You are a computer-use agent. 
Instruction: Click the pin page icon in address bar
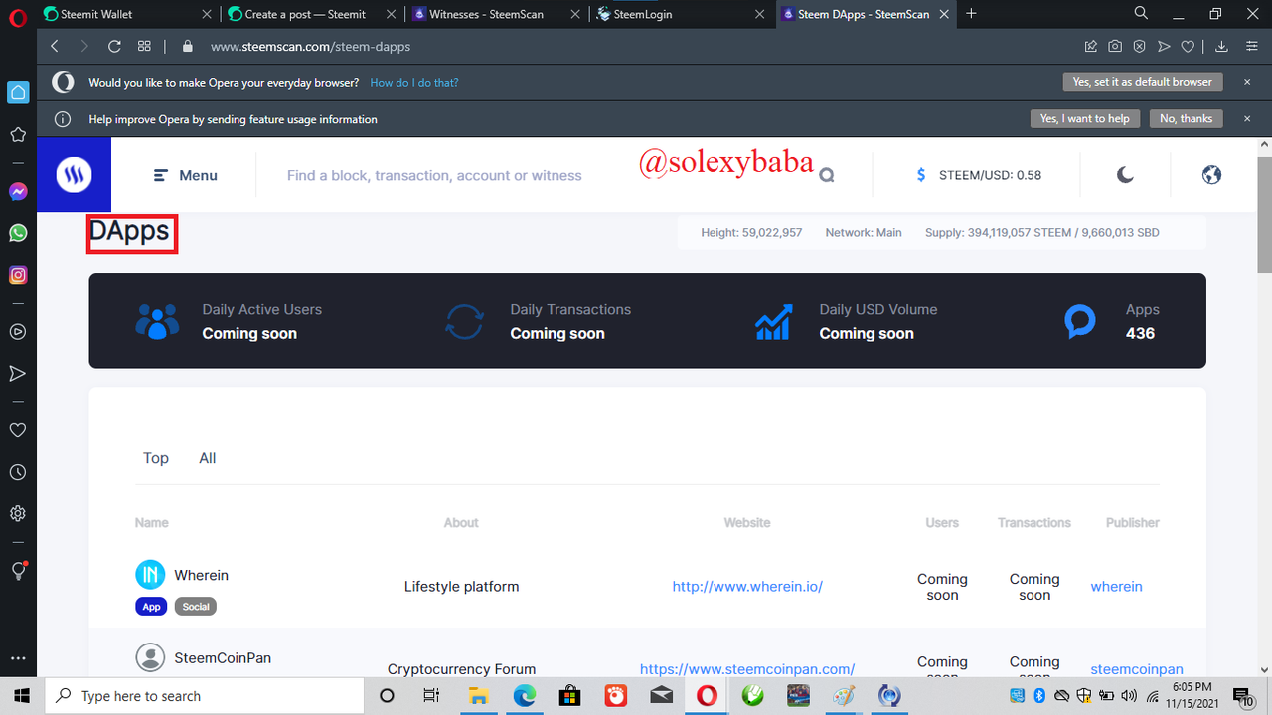pos(1091,46)
